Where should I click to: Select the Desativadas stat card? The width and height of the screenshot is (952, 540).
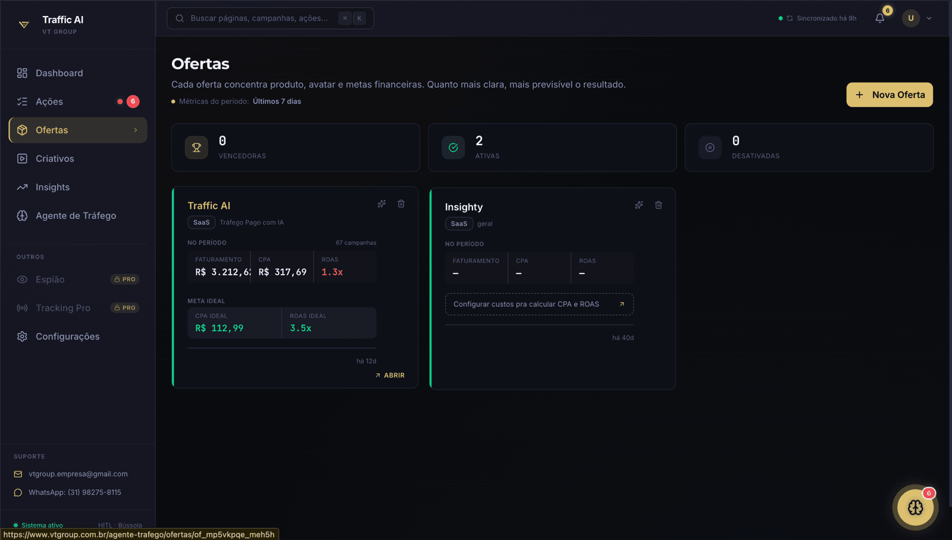click(x=809, y=147)
